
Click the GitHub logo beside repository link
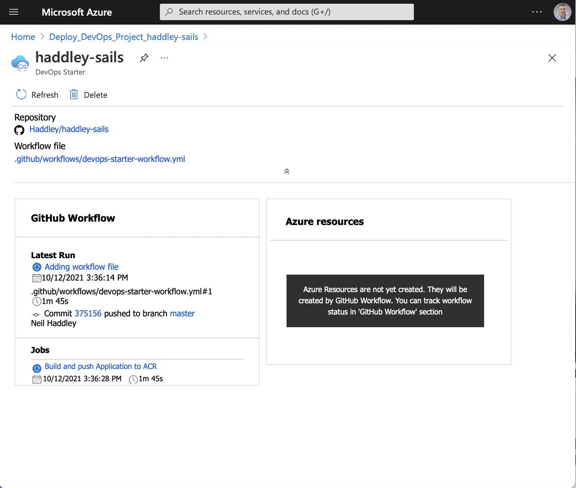click(x=19, y=130)
